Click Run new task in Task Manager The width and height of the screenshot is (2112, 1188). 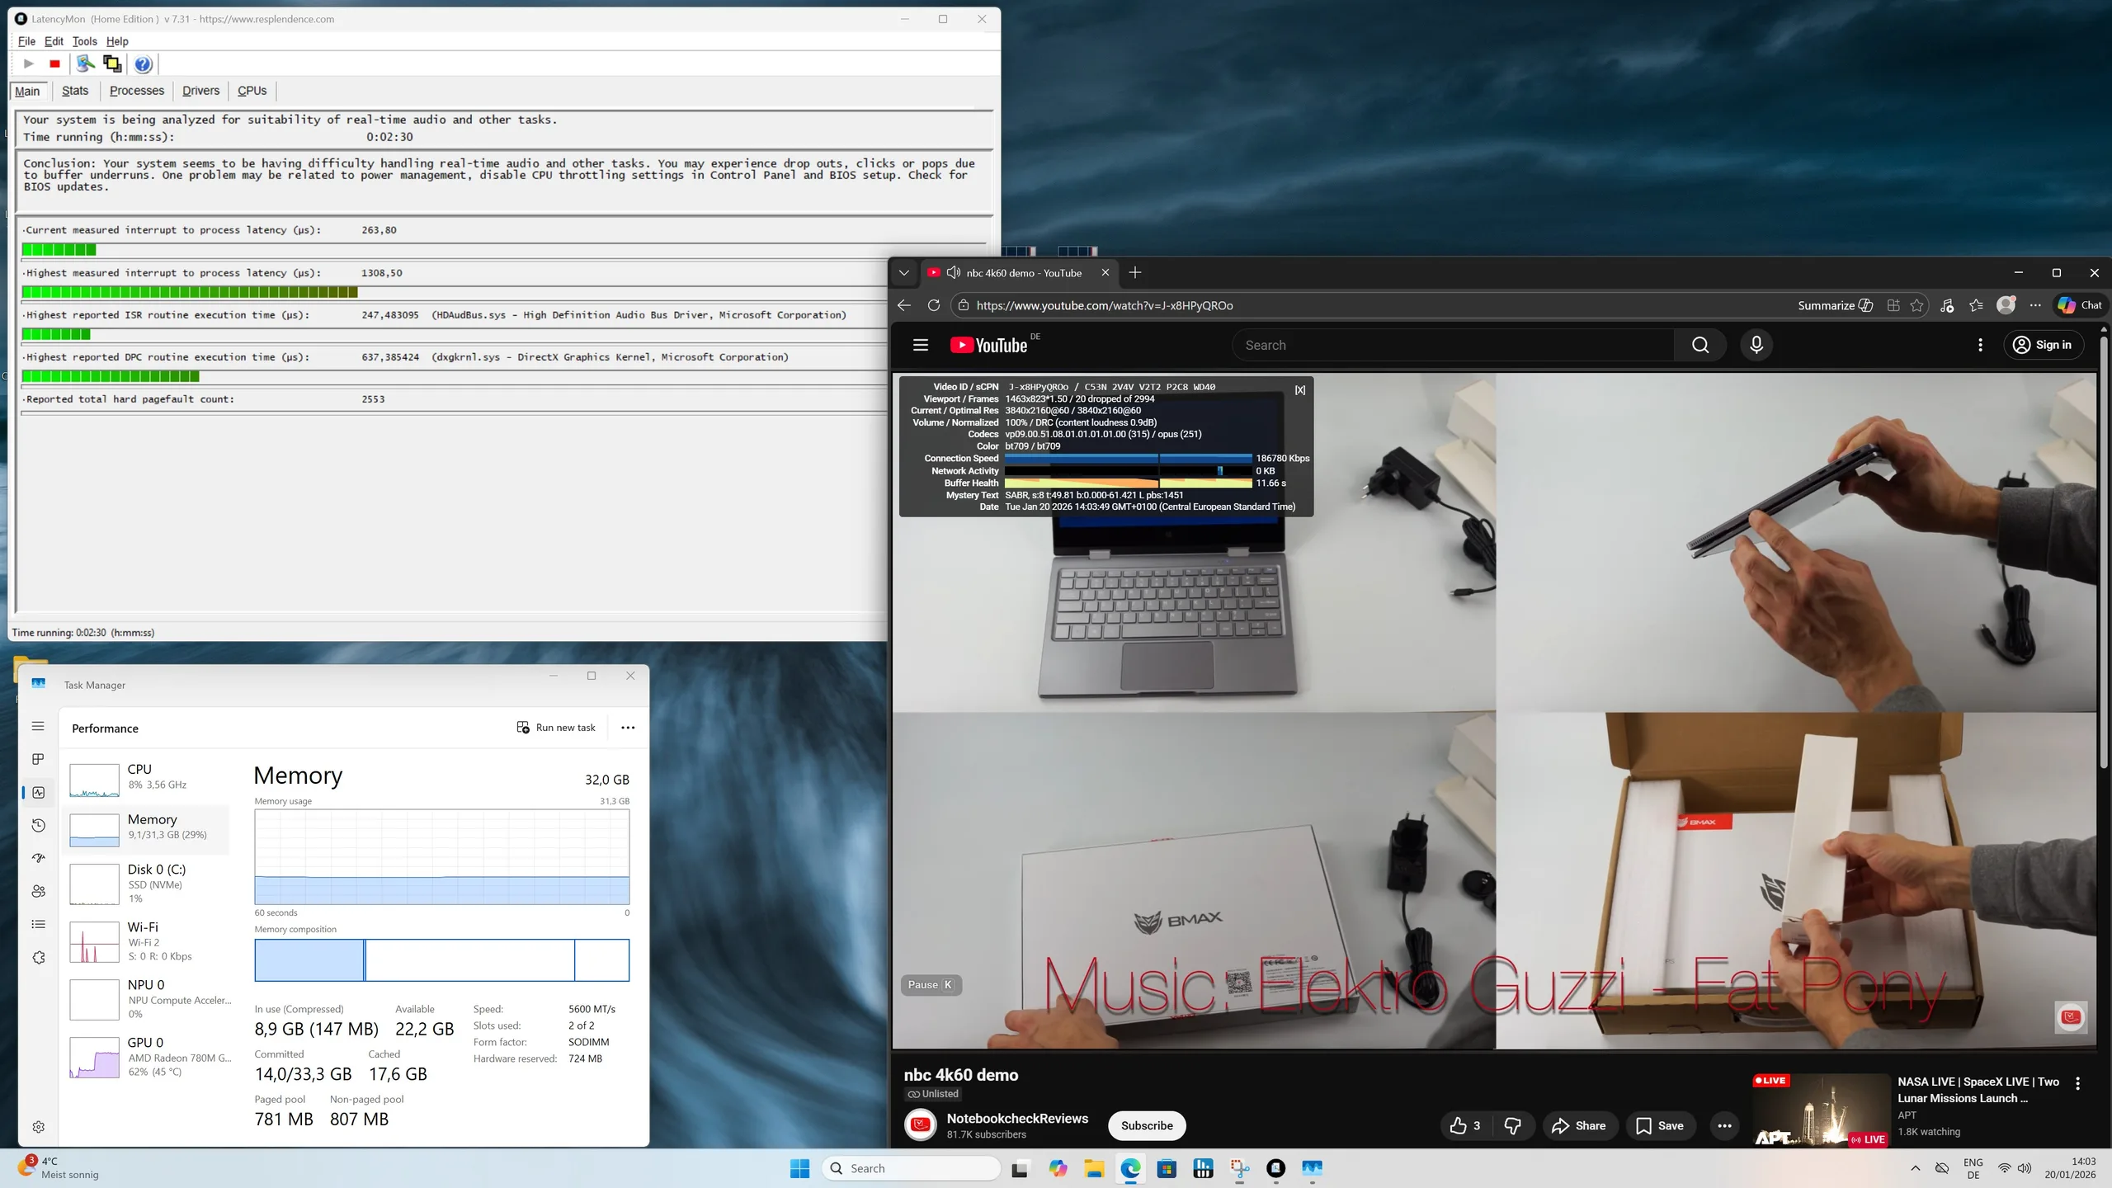(x=556, y=728)
